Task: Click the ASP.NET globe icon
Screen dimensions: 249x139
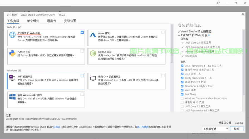Action: point(12,35)
